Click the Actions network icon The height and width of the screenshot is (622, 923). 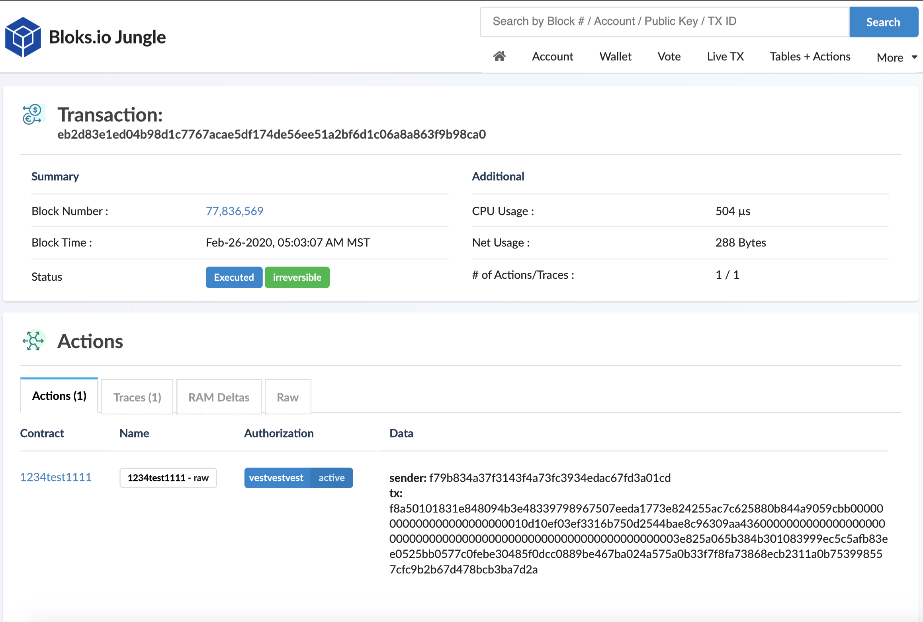(x=33, y=340)
